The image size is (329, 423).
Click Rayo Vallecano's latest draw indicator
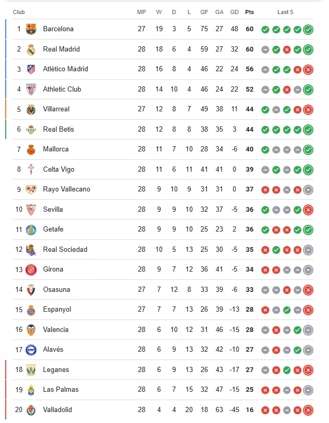(x=308, y=190)
